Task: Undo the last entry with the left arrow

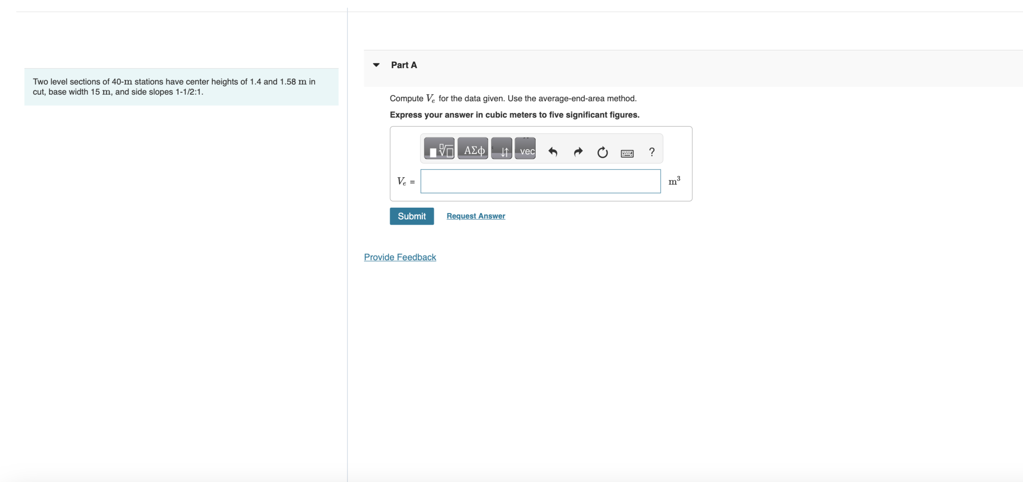Action: [x=553, y=152]
